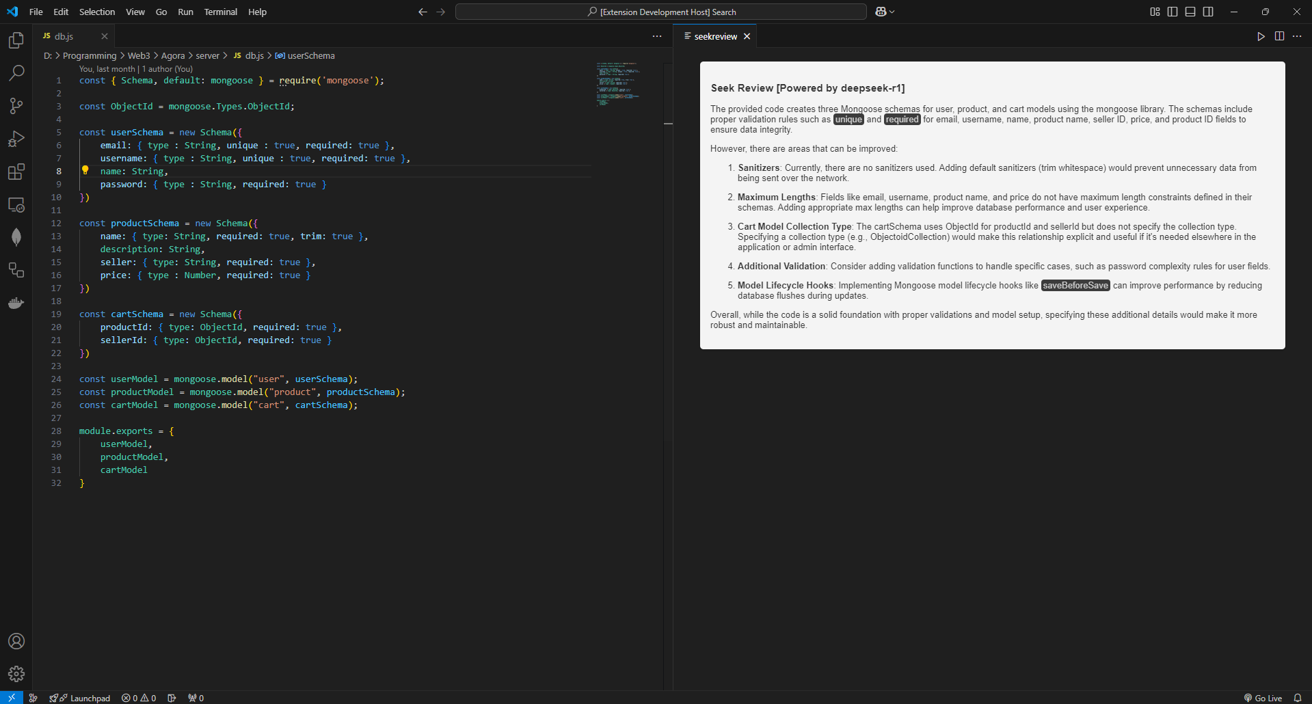The width and height of the screenshot is (1312, 704).
Task: Click the errors and warnings count indicator
Action: 139,698
